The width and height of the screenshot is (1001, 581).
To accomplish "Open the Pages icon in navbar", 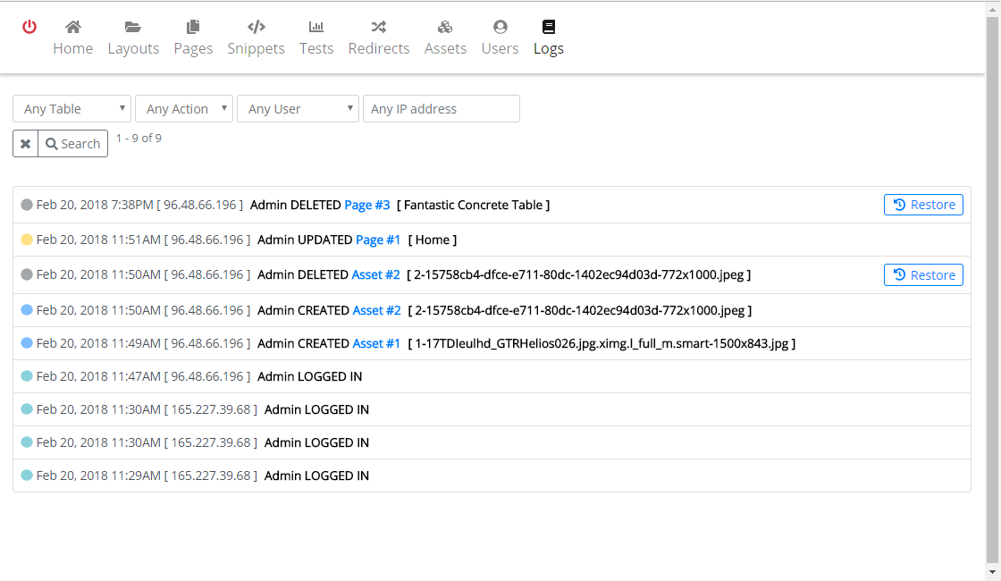I will (x=193, y=27).
